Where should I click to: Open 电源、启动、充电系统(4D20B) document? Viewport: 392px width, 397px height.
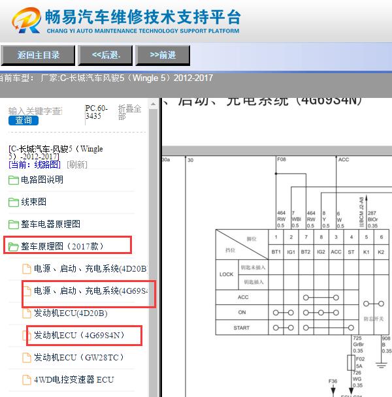point(91,268)
